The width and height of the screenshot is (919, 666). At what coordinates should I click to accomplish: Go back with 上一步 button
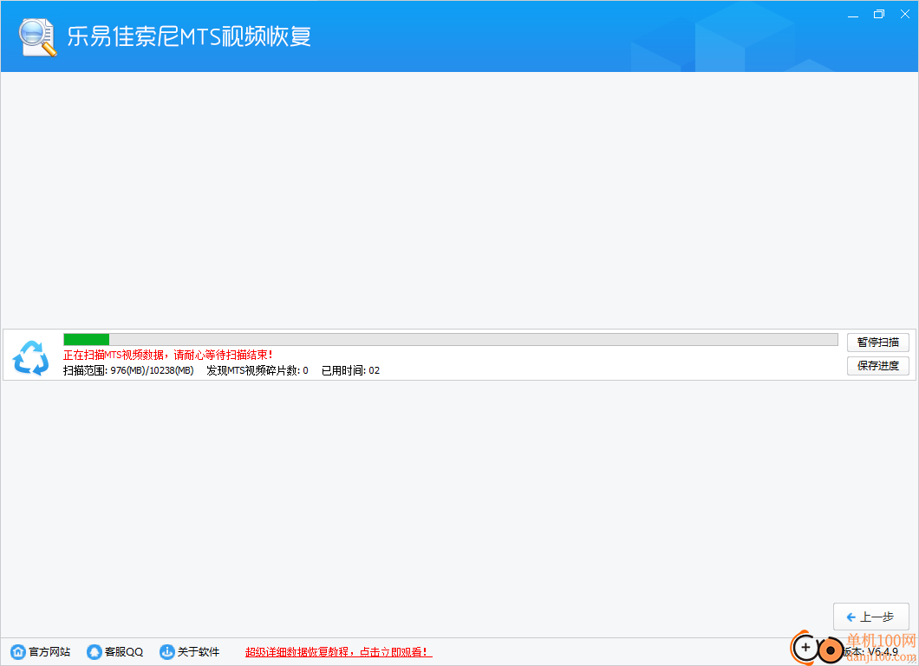pos(871,617)
